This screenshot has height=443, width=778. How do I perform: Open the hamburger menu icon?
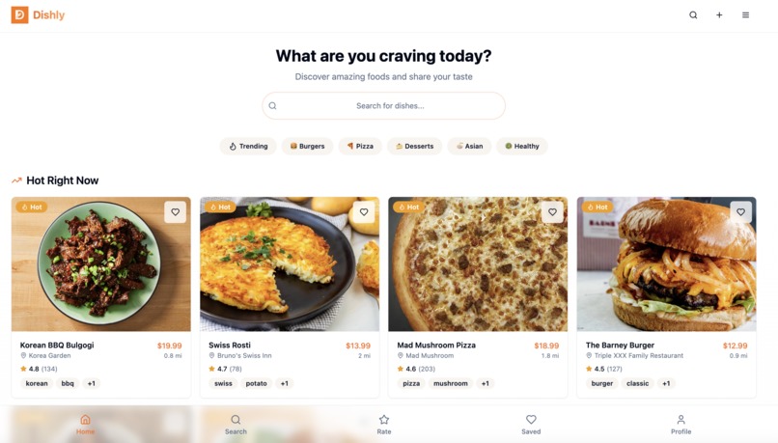745,14
